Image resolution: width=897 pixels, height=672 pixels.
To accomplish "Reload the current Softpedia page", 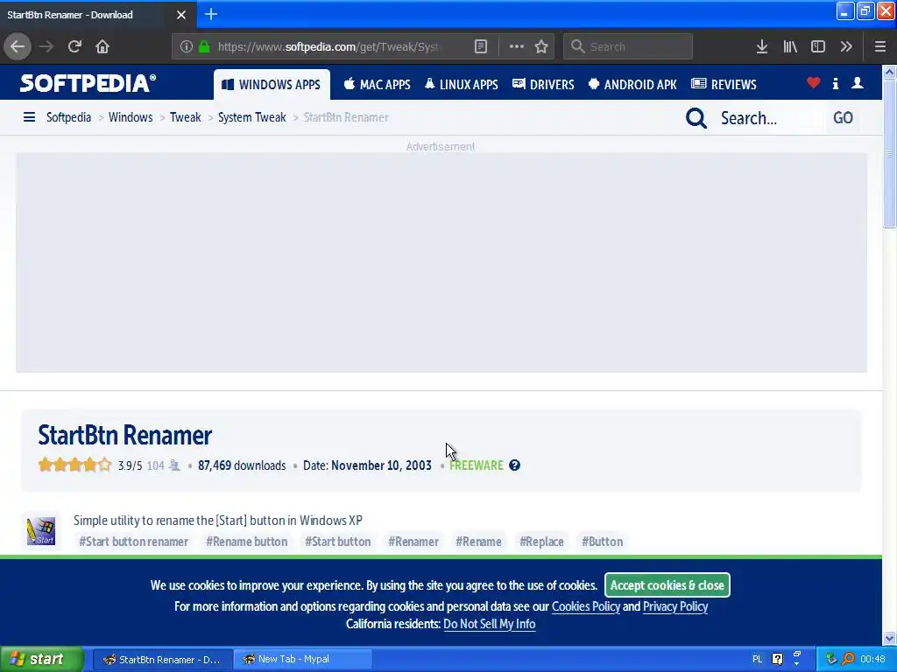I will tap(74, 46).
